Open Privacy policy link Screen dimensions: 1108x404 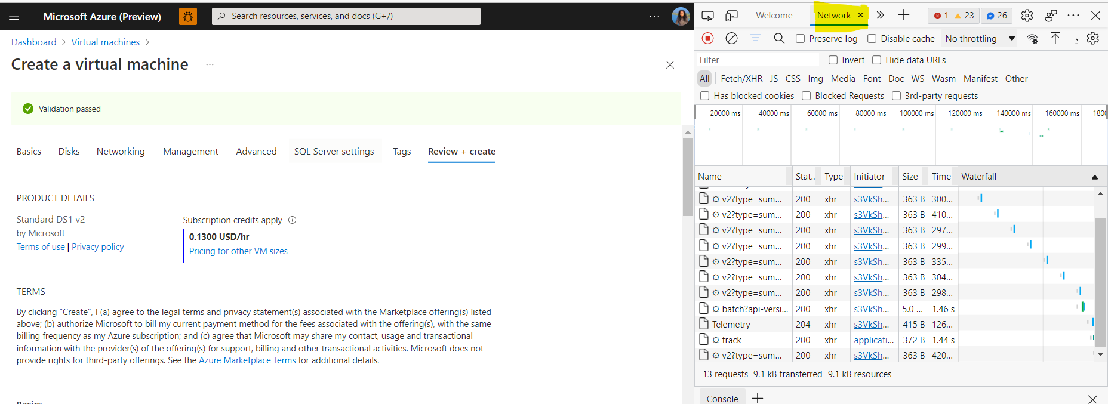98,247
